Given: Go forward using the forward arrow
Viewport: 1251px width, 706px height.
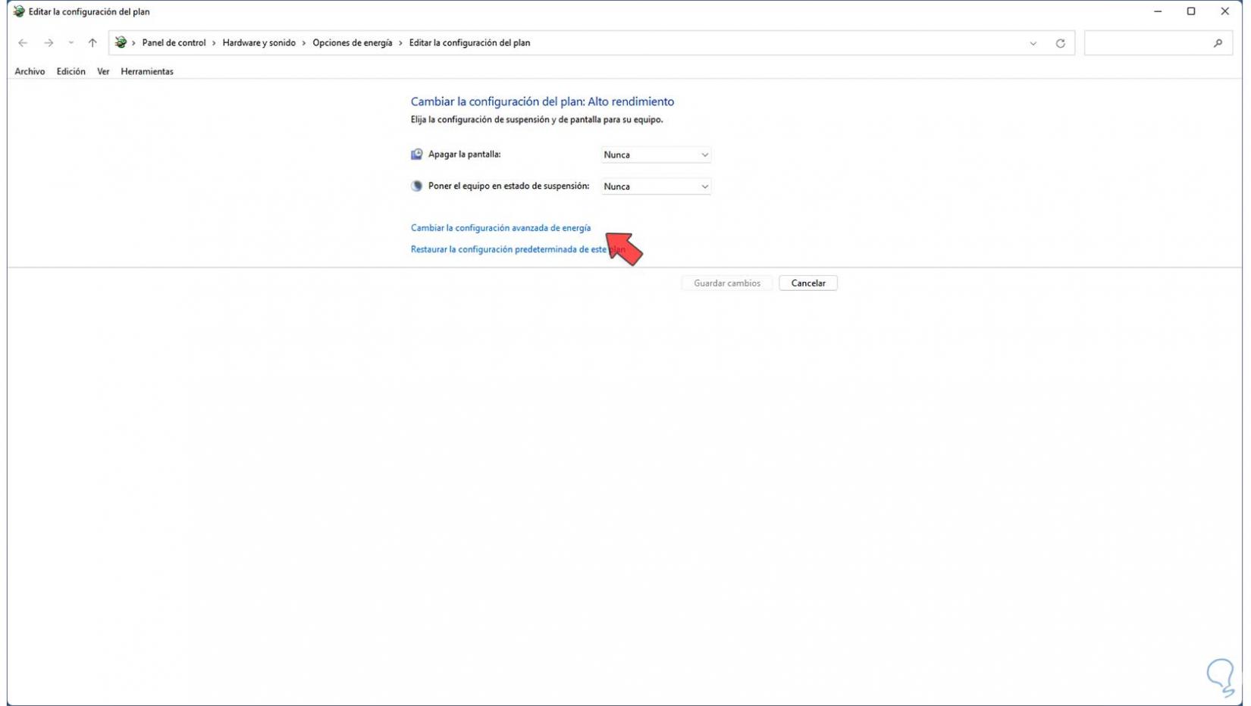Looking at the screenshot, I should (x=49, y=43).
